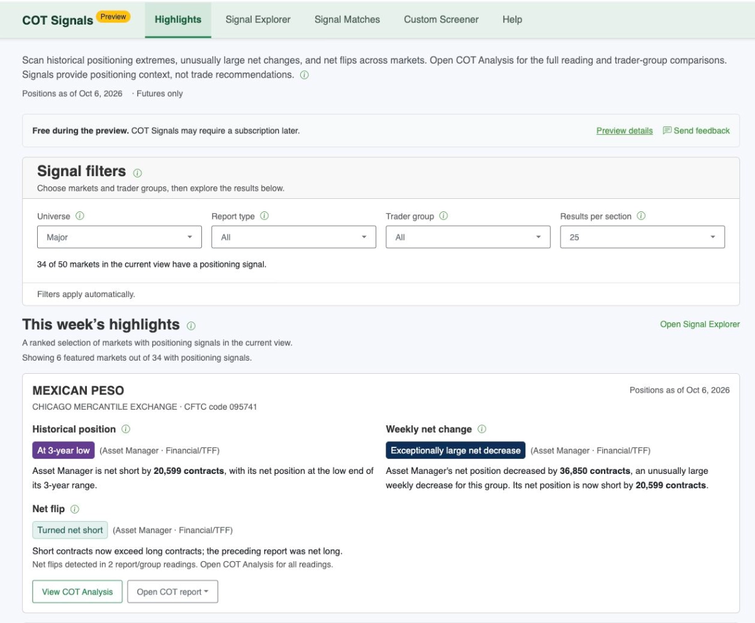Viewport: 755px width, 623px height.
Task: Open the Preview details link
Action: pos(624,131)
